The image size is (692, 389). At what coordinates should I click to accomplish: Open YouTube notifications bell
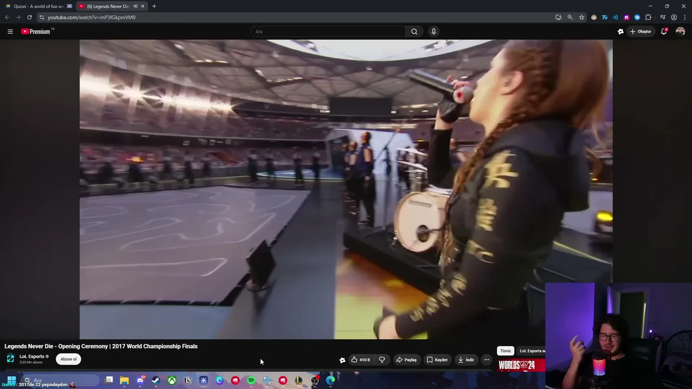coord(664,31)
